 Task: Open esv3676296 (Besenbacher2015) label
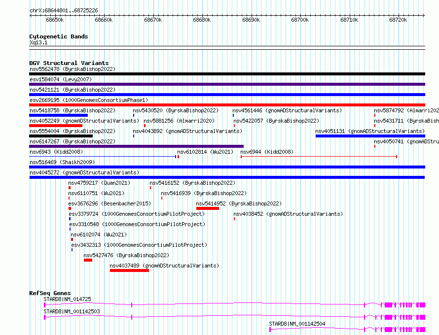pyautogui.click(x=110, y=203)
